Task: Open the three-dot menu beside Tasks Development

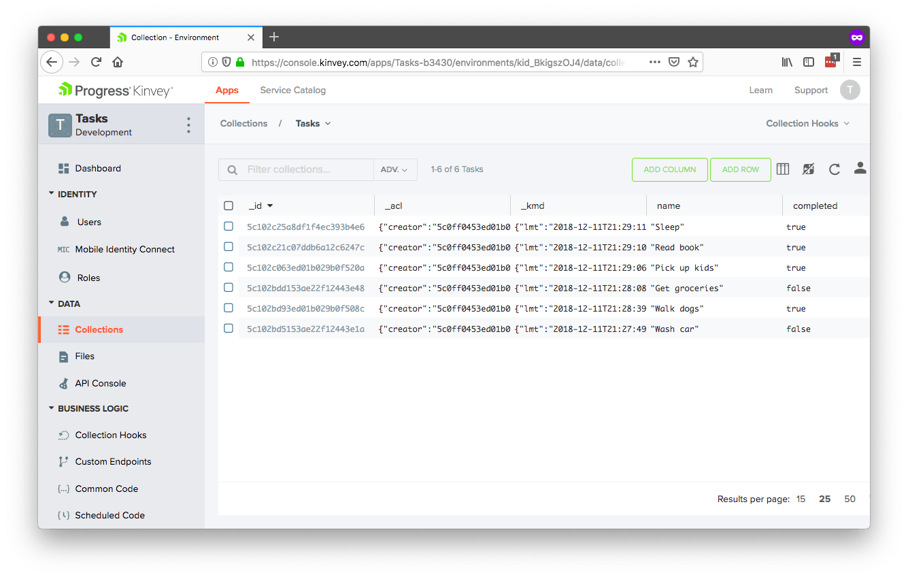Action: click(188, 125)
